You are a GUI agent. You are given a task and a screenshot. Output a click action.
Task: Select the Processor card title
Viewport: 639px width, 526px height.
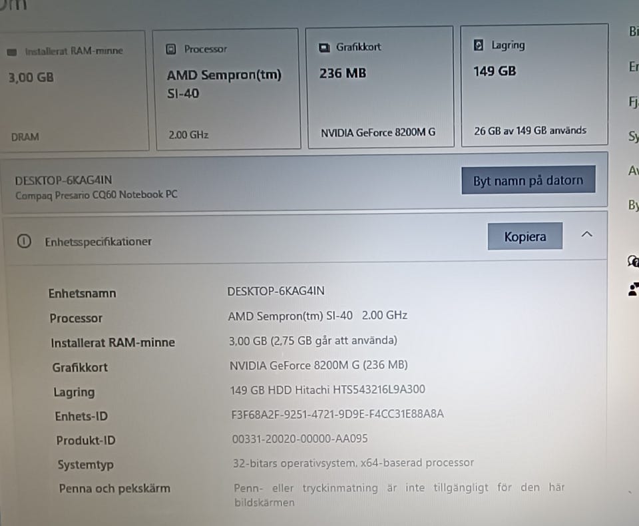click(x=206, y=49)
